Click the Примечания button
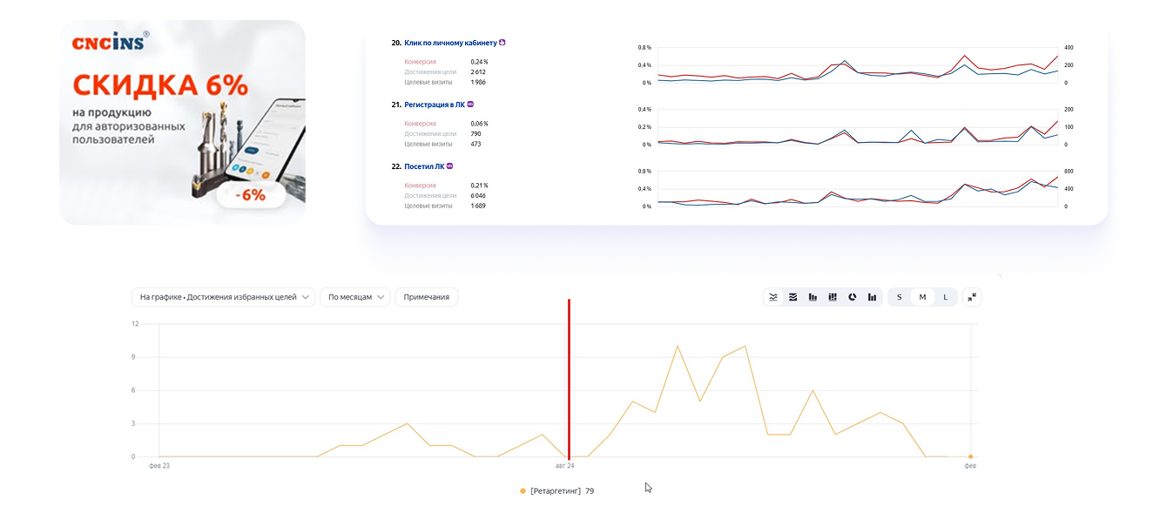Screen dimensions: 1167x514 click(427, 297)
